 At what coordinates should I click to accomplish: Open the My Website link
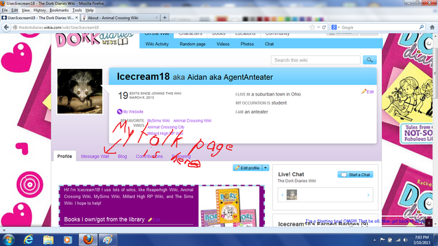133,111
